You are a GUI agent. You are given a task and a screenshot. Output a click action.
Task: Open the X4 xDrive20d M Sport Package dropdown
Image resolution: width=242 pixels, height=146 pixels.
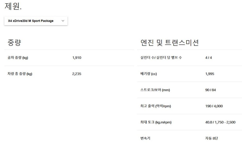pos(36,21)
